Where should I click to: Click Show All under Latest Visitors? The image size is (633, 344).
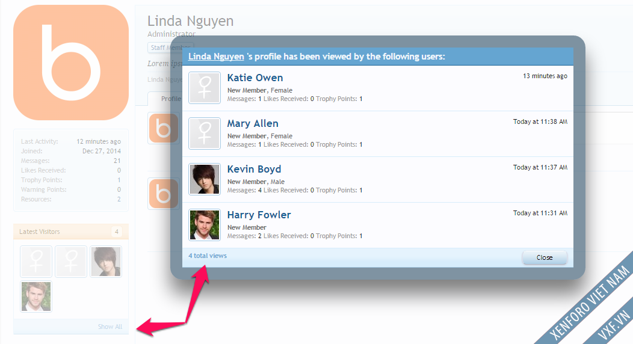tap(110, 327)
